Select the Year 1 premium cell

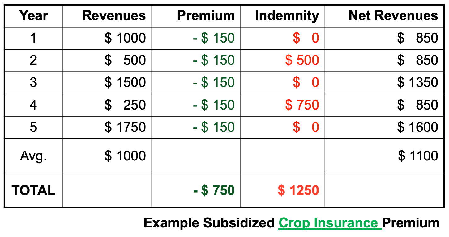click(214, 38)
